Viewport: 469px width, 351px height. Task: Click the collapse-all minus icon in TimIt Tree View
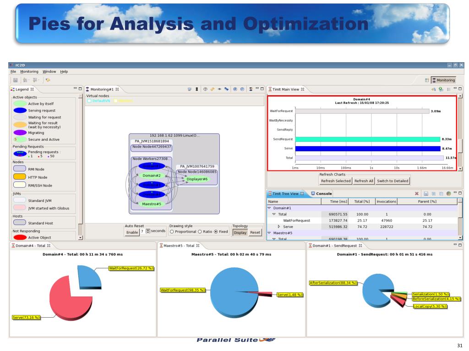(x=441, y=193)
